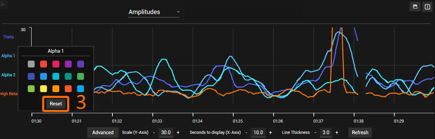
Task: Click the seconds value field 10.0
Action: [x=258, y=132]
